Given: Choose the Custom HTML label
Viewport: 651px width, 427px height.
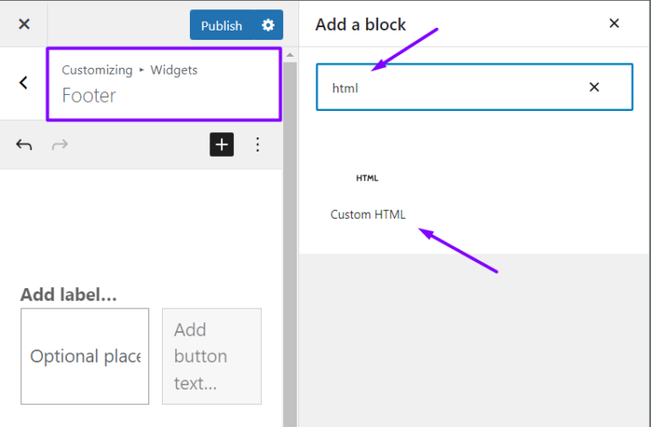Looking at the screenshot, I should coord(368,214).
